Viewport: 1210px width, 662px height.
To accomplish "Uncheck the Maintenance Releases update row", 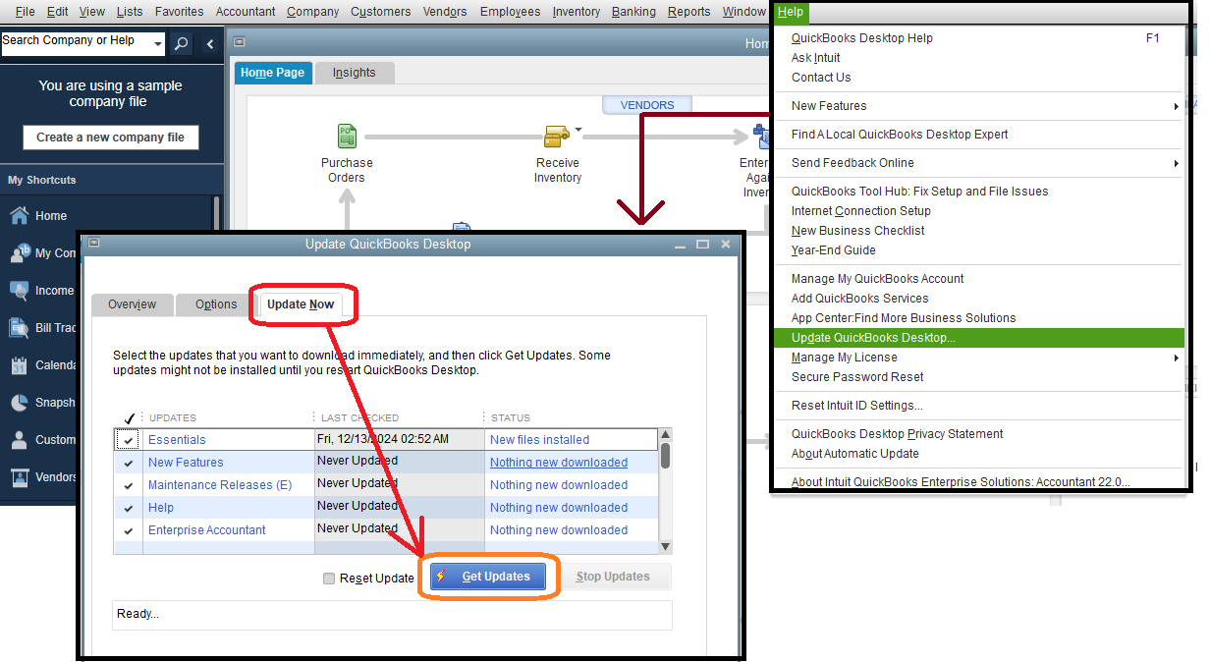I will tap(128, 484).
